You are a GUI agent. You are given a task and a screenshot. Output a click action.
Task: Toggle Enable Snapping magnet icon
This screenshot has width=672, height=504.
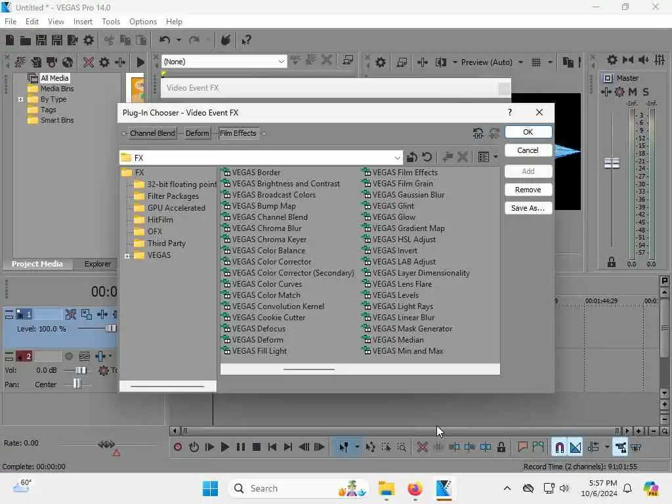point(560,448)
